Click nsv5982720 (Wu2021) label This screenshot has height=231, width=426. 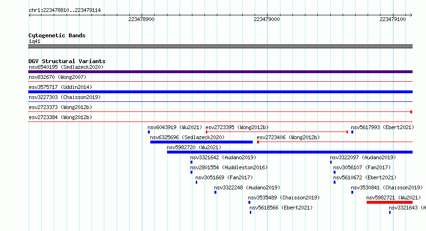tap(194, 147)
